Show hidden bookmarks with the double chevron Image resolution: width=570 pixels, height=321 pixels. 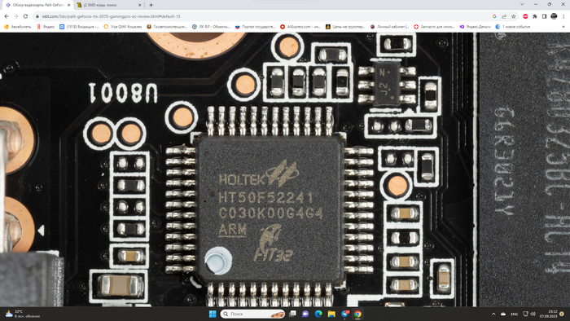point(563,27)
